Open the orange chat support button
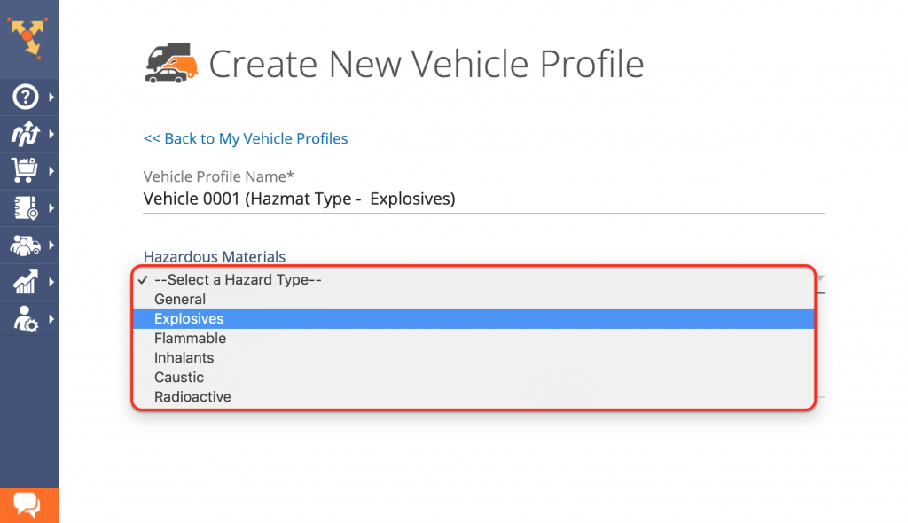The image size is (908, 523). point(28,505)
